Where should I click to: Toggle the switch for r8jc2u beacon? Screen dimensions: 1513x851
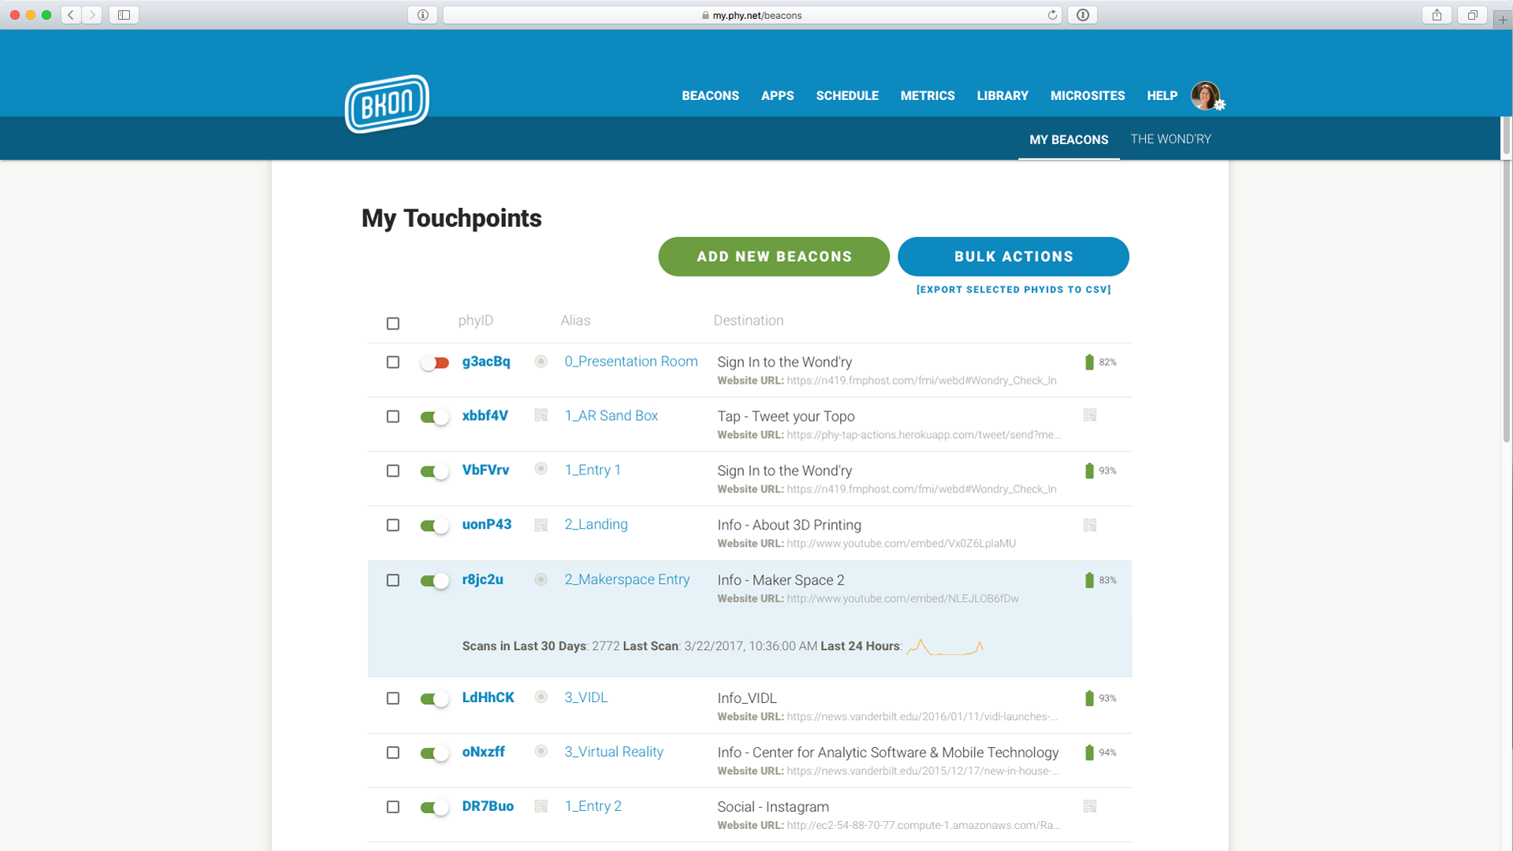pos(433,580)
